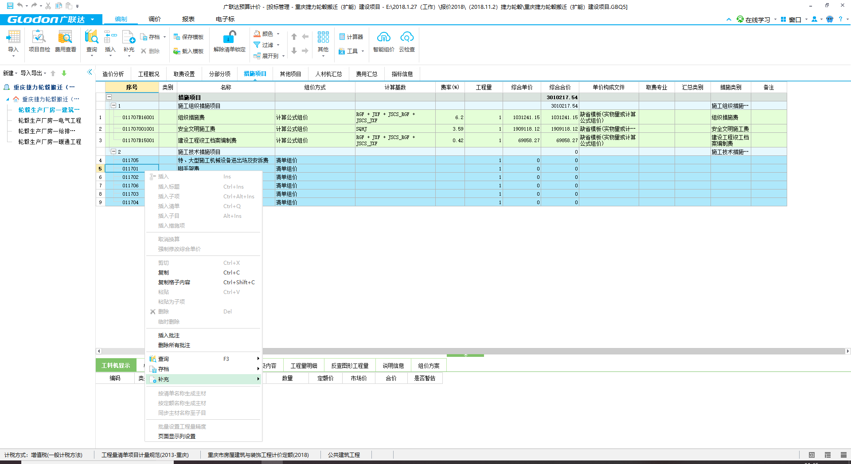Open the 工料机显示 bottom tab
This screenshot has height=464, width=851.
(116, 365)
